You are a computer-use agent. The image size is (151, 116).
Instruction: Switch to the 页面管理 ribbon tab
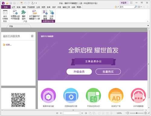point(31,7)
